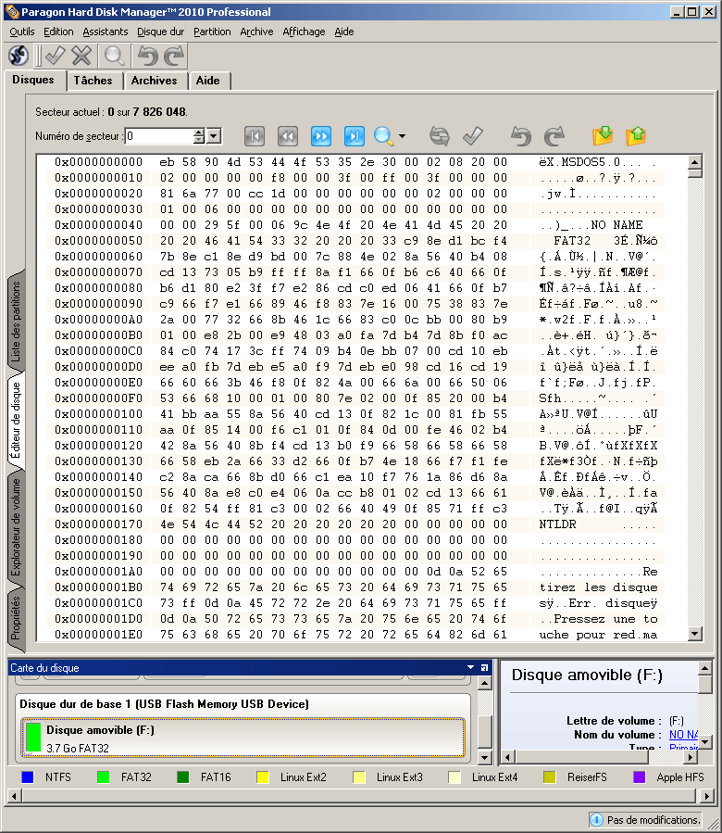Image resolution: width=722 pixels, height=833 pixels.
Task: Open the Assistants menu
Action: (106, 32)
